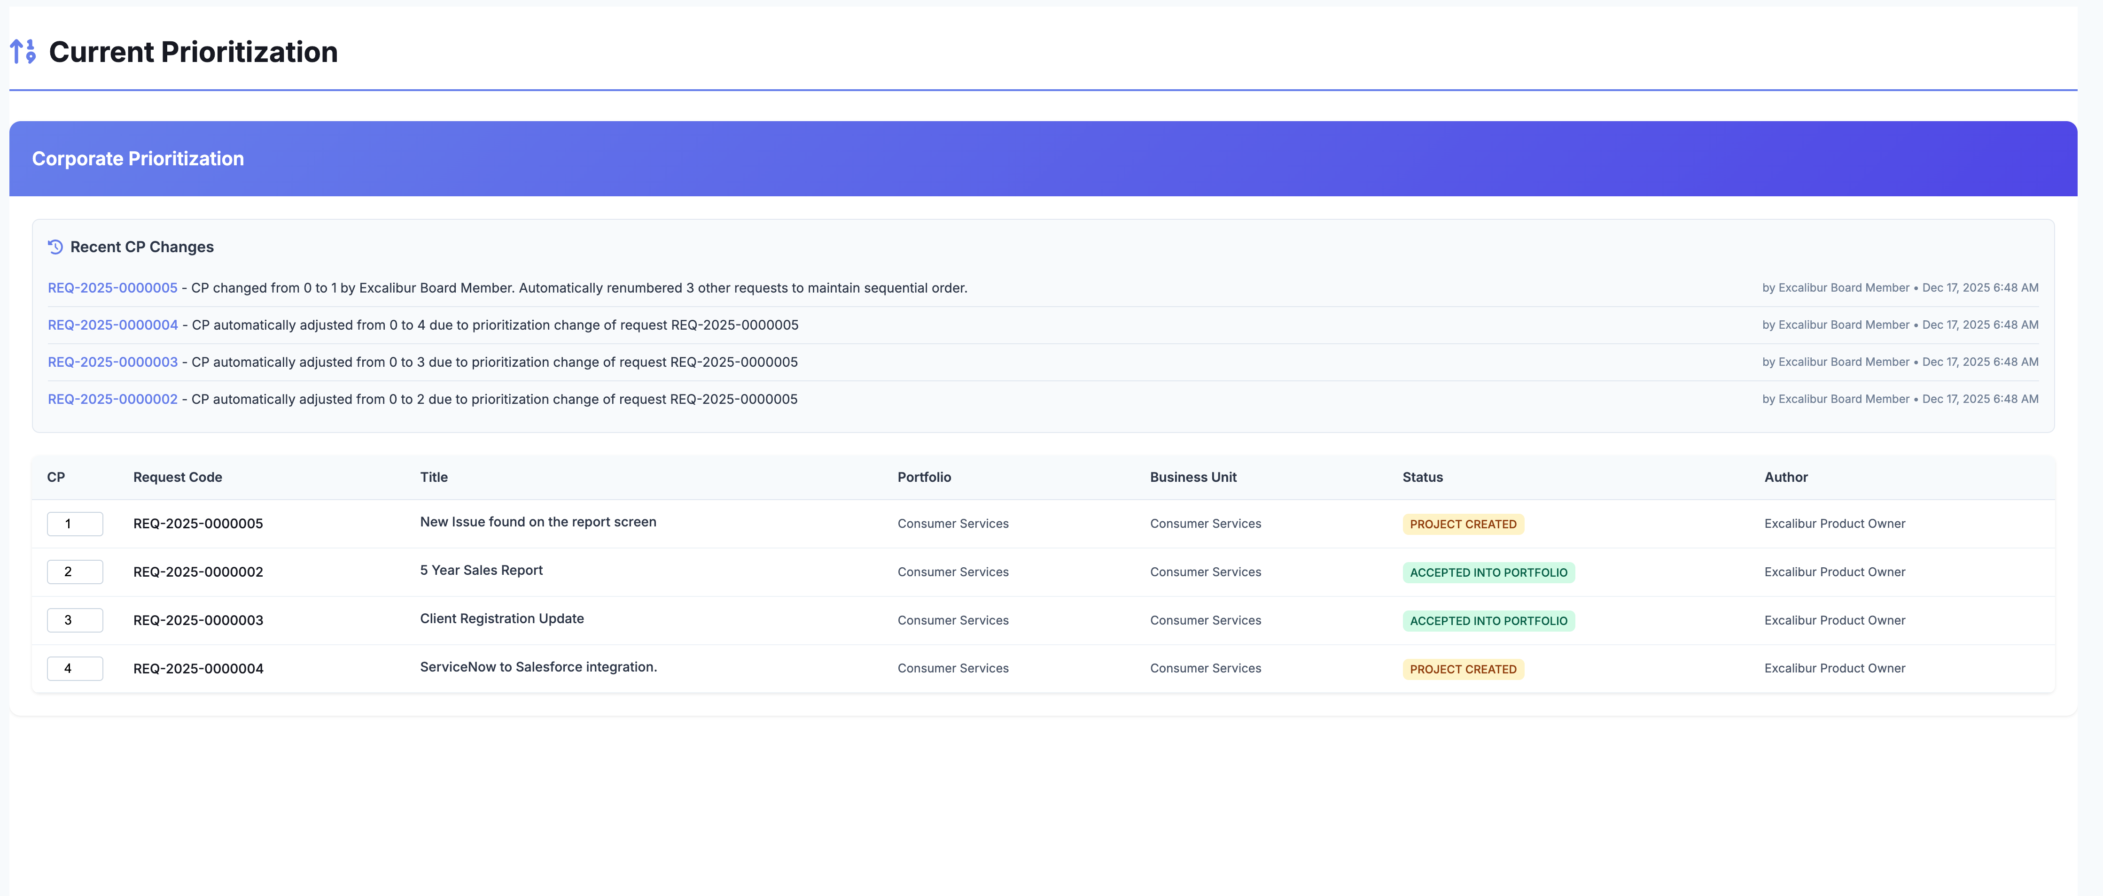Click the CP input field showing 4
Screen dimensions: 2103x896
74,668
